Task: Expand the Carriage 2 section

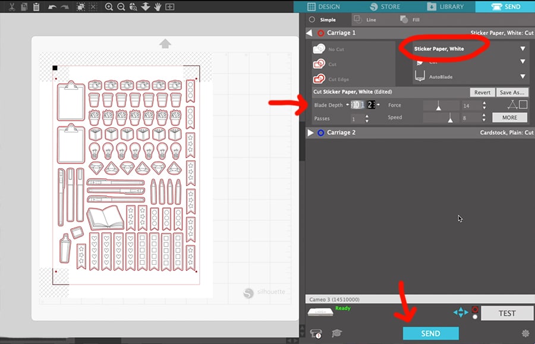Action: tap(310, 132)
